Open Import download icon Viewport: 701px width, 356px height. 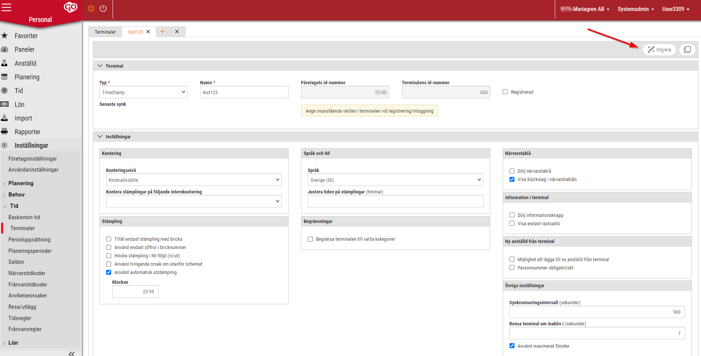[x=5, y=118]
